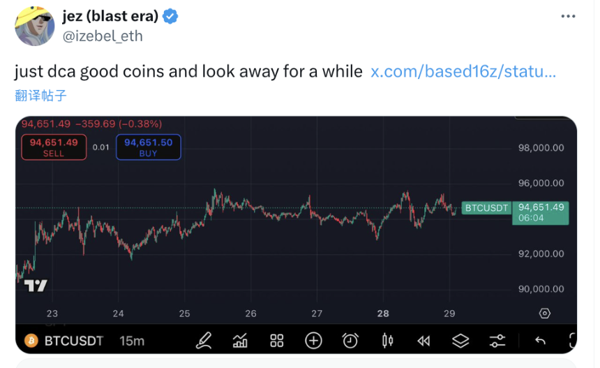Create a price alert with clock icon

pos(350,341)
